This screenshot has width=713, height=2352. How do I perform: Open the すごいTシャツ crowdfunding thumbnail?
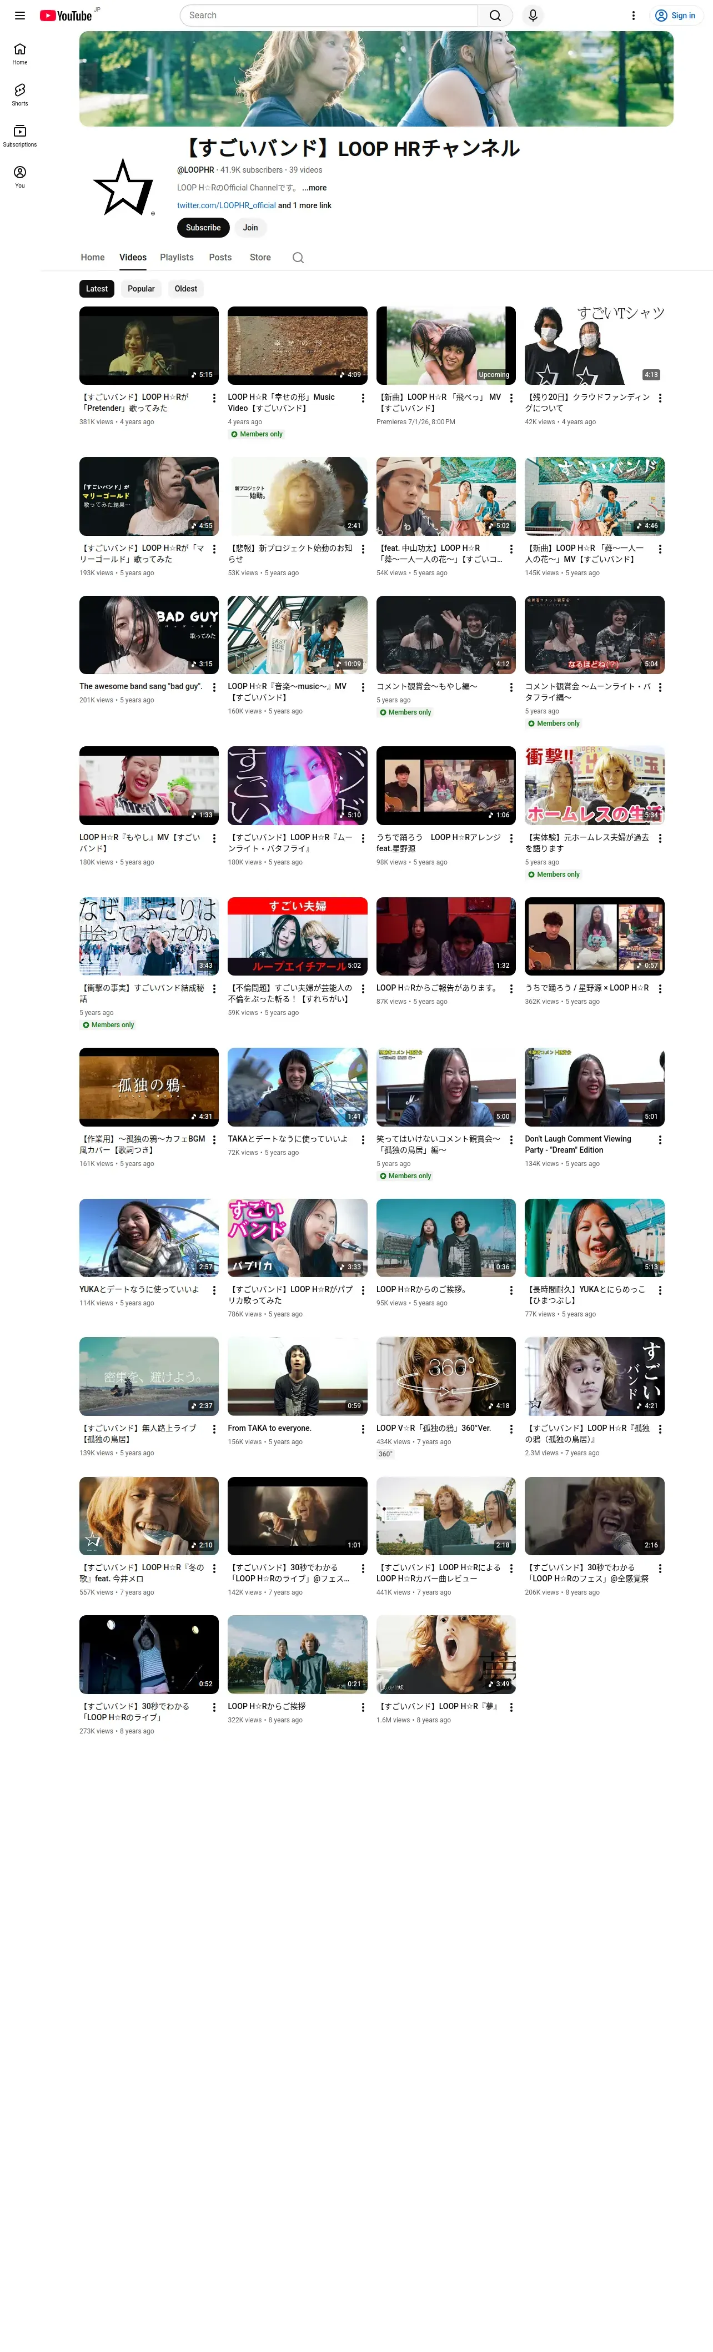(594, 345)
